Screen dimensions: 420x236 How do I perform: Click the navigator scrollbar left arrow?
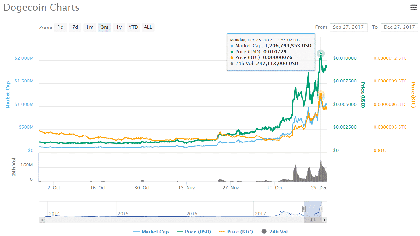(41, 220)
